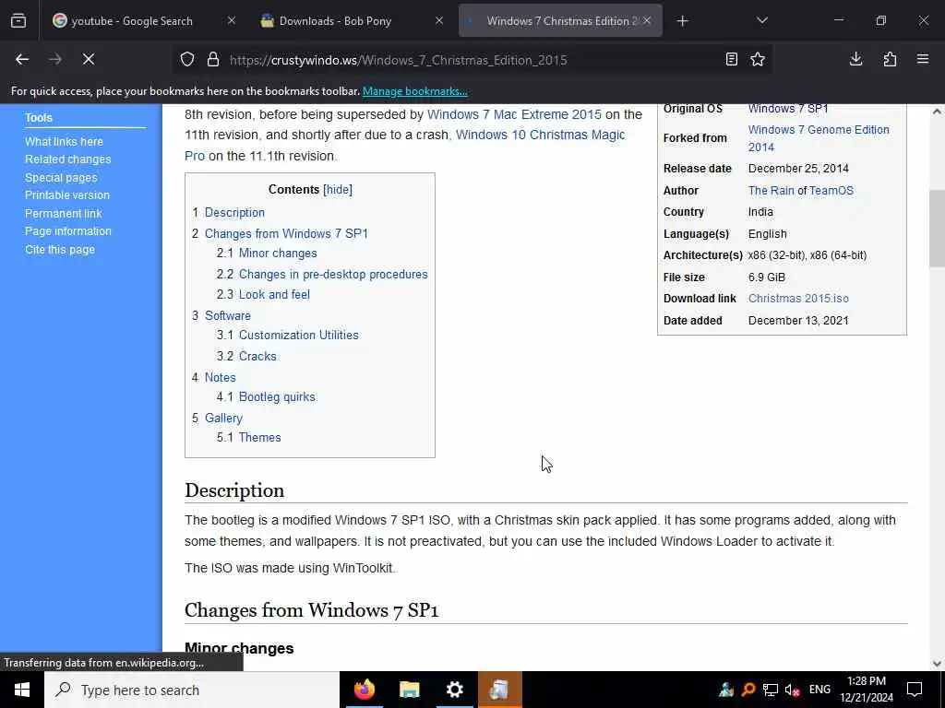Image resolution: width=945 pixels, height=708 pixels.
Task: Click the muted volume tray icon
Action: click(x=792, y=690)
